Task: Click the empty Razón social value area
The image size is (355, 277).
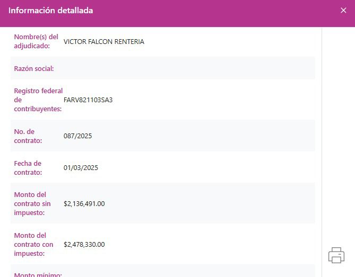Action: pyautogui.click(x=186, y=69)
